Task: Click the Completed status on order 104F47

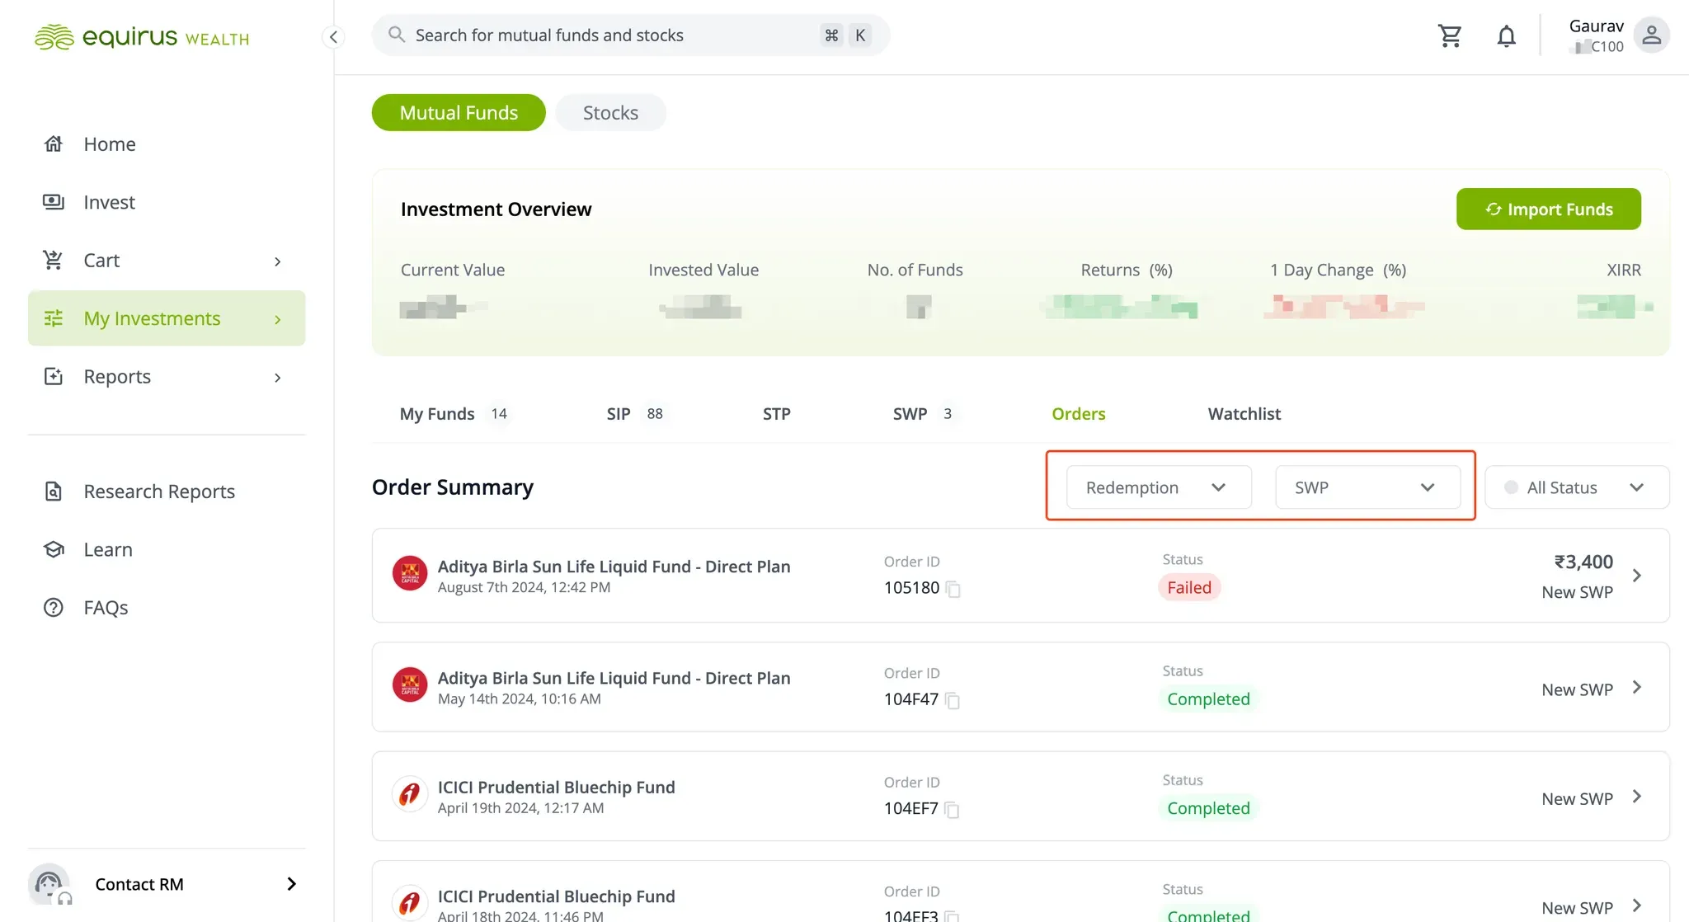Action: click(x=1208, y=699)
